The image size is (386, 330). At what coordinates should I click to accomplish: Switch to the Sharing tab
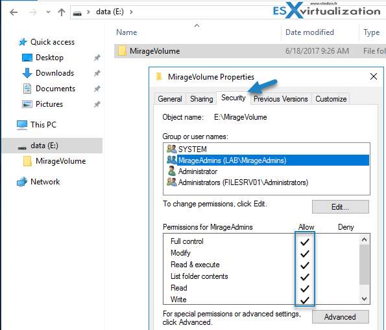201,99
